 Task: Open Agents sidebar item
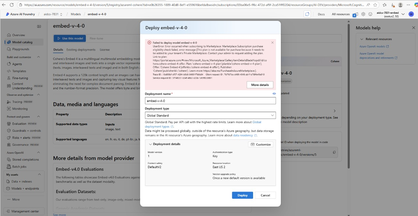point(17,64)
